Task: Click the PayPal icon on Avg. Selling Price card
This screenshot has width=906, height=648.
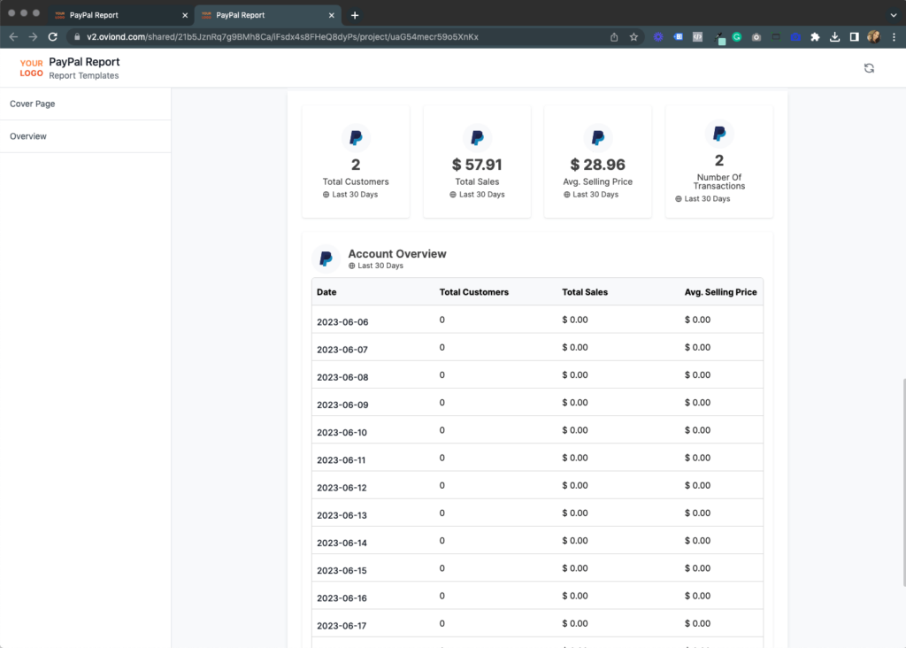Action: [598, 137]
